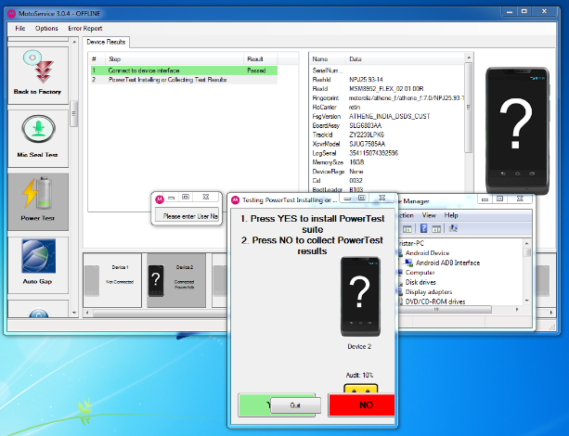Click Device Manager horizontal scroll right arrow
The image size is (569, 436).
[x=517, y=310]
